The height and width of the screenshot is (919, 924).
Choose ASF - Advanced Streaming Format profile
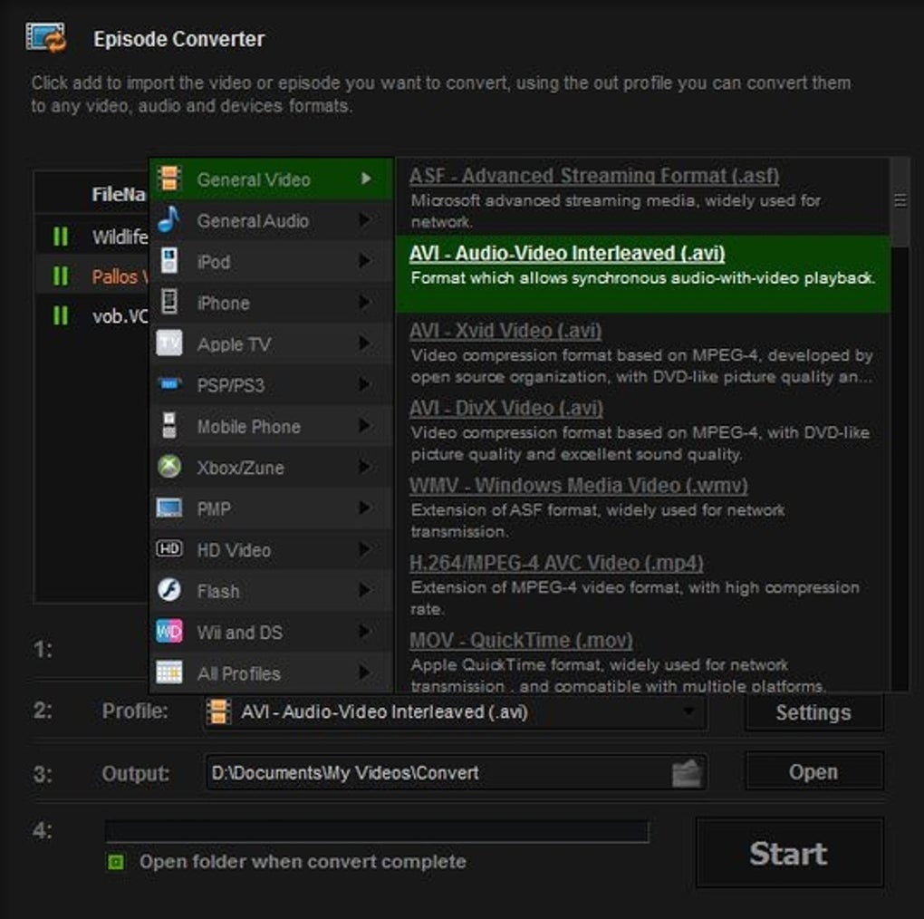pyautogui.click(x=642, y=198)
